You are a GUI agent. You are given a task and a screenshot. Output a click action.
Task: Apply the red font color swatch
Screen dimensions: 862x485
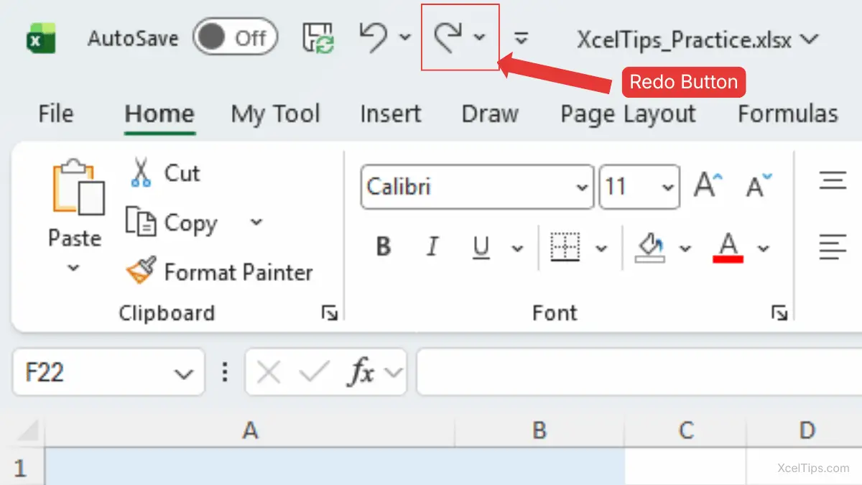728,248
